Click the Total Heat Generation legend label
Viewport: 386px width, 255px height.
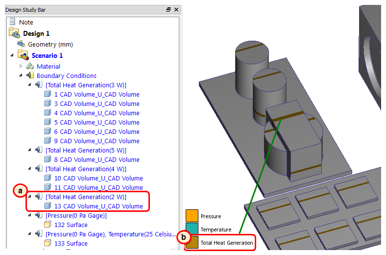(227, 243)
